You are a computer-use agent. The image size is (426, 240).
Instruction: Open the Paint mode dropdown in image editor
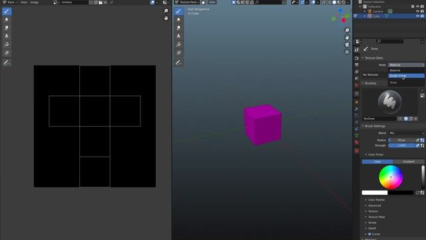[x=10, y=2]
